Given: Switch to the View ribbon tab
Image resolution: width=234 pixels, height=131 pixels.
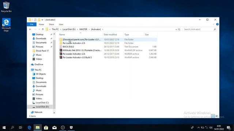Looking at the screenshot, I should coord(61,24).
